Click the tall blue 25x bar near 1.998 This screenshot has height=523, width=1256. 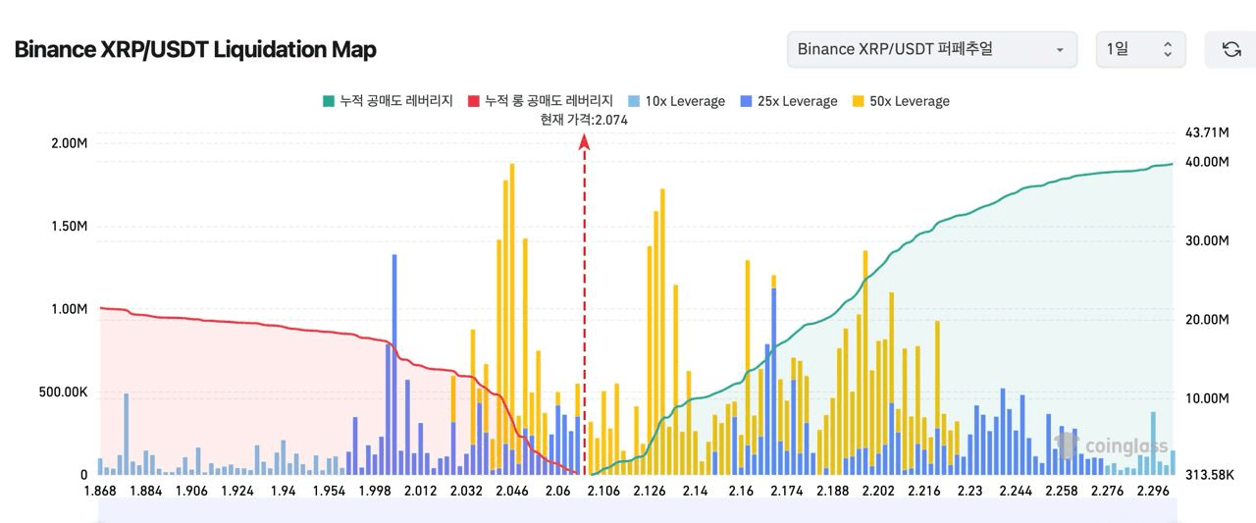pos(394,365)
